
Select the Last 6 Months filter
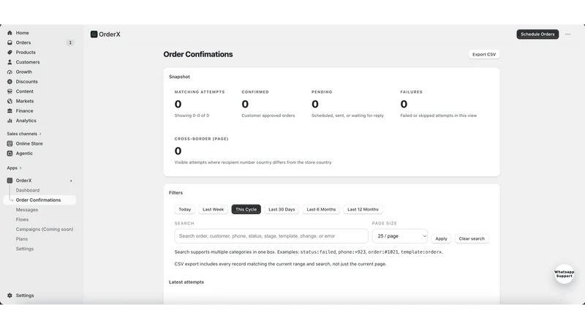(321, 209)
